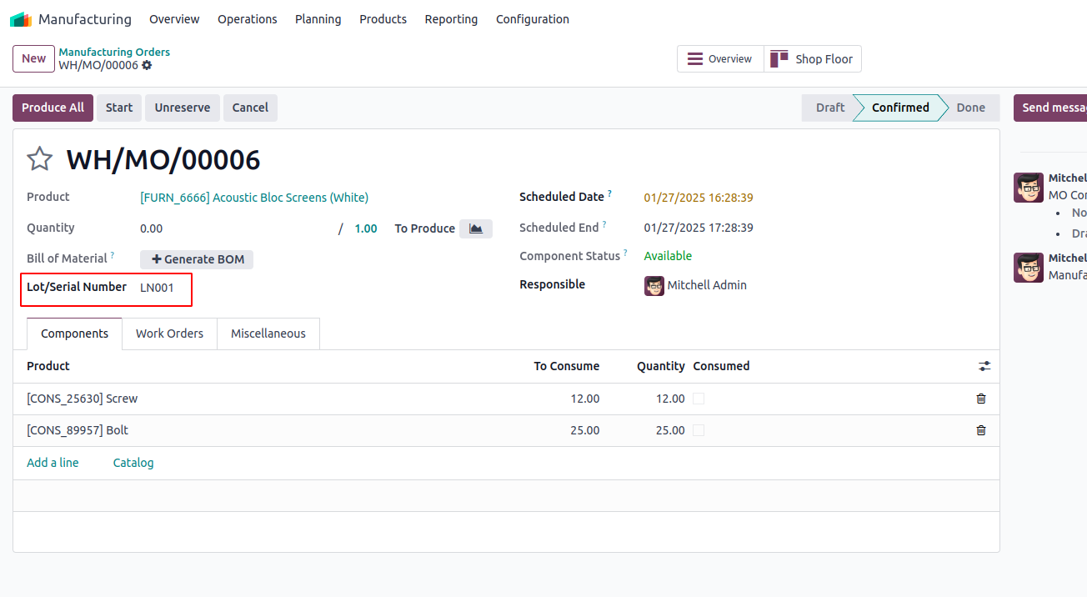Select the Done status stage
Screen dimensions: 1087x597
tap(970, 108)
